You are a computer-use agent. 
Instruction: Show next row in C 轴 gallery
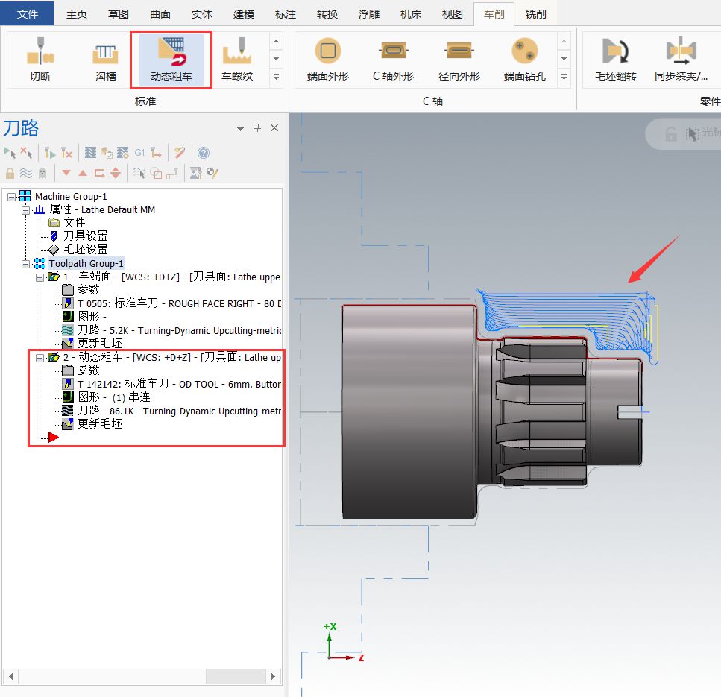[564, 59]
